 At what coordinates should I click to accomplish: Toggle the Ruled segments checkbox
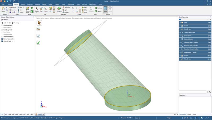pos(2,30)
